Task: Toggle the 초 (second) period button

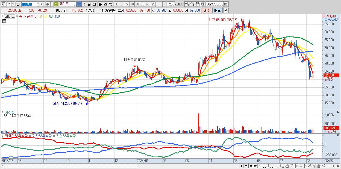Action: [105, 4]
